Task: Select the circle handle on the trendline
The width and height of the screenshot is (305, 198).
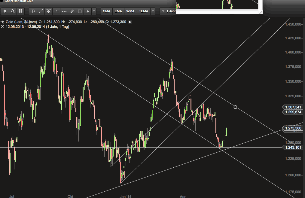Action: pos(235,107)
